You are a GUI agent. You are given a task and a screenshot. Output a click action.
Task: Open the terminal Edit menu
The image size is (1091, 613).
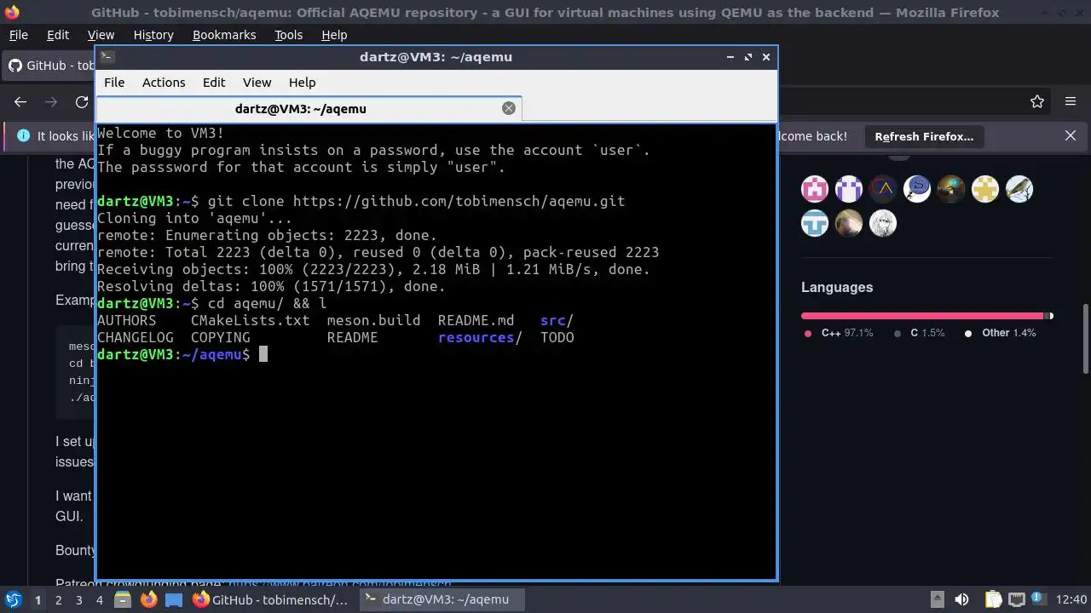click(x=214, y=83)
